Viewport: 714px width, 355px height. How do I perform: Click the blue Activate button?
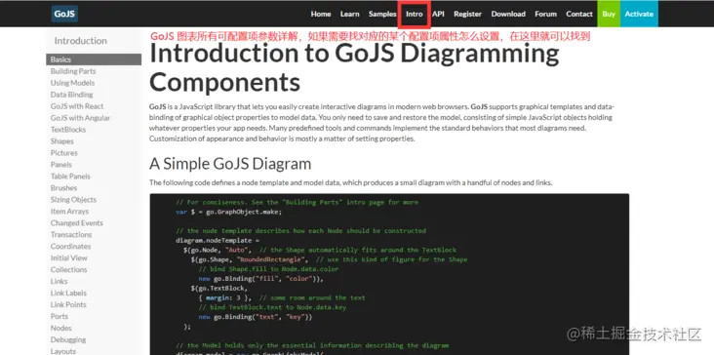click(x=639, y=14)
